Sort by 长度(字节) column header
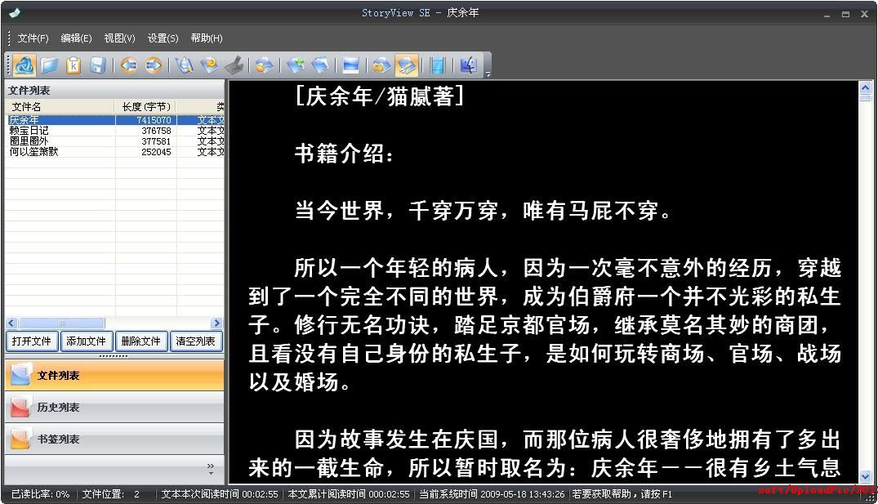This screenshot has width=878, height=504. (146, 106)
